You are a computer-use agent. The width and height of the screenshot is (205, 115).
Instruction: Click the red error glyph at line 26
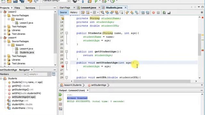tap(63, 66)
